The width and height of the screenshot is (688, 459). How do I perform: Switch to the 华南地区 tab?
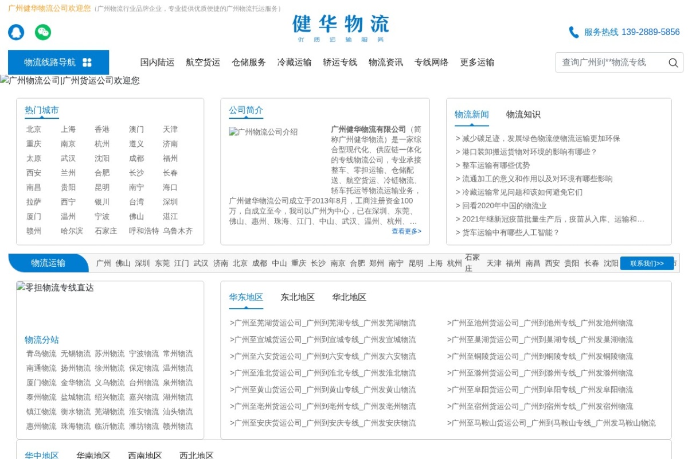click(x=93, y=455)
